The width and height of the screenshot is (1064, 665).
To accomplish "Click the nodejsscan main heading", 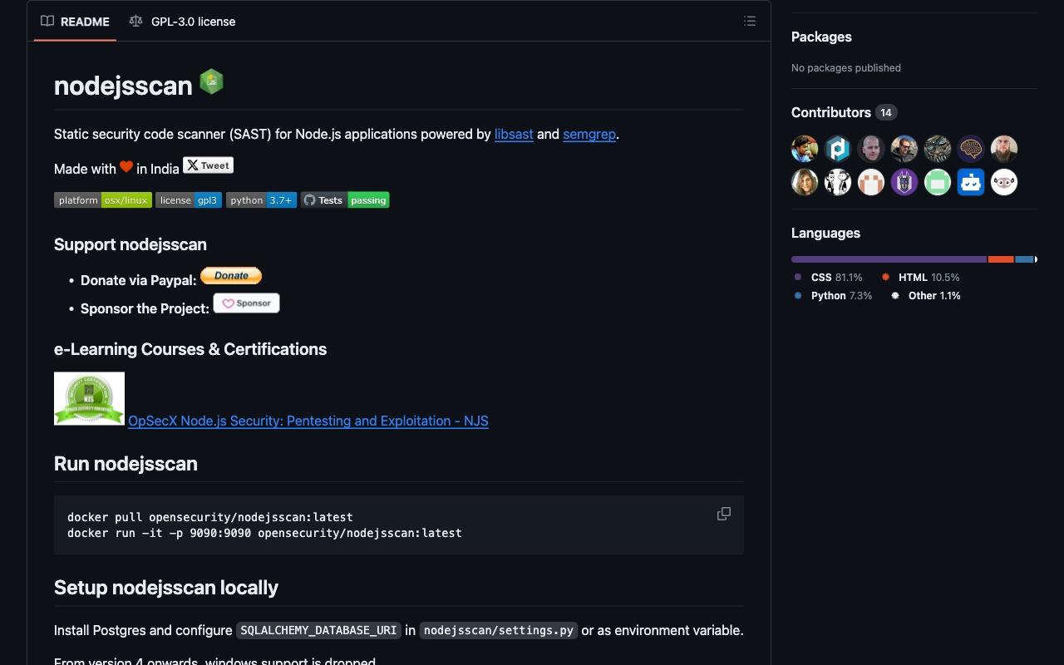I will click(x=123, y=85).
